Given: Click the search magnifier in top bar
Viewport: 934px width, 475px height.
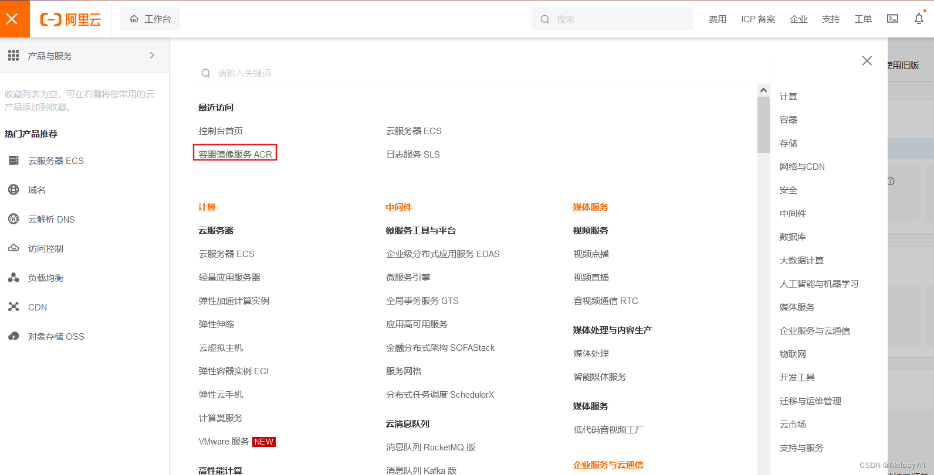Looking at the screenshot, I should click(545, 19).
